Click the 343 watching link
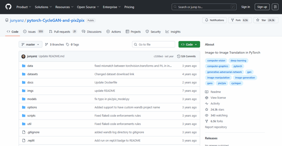The image size is (282, 146). tap(216, 115)
